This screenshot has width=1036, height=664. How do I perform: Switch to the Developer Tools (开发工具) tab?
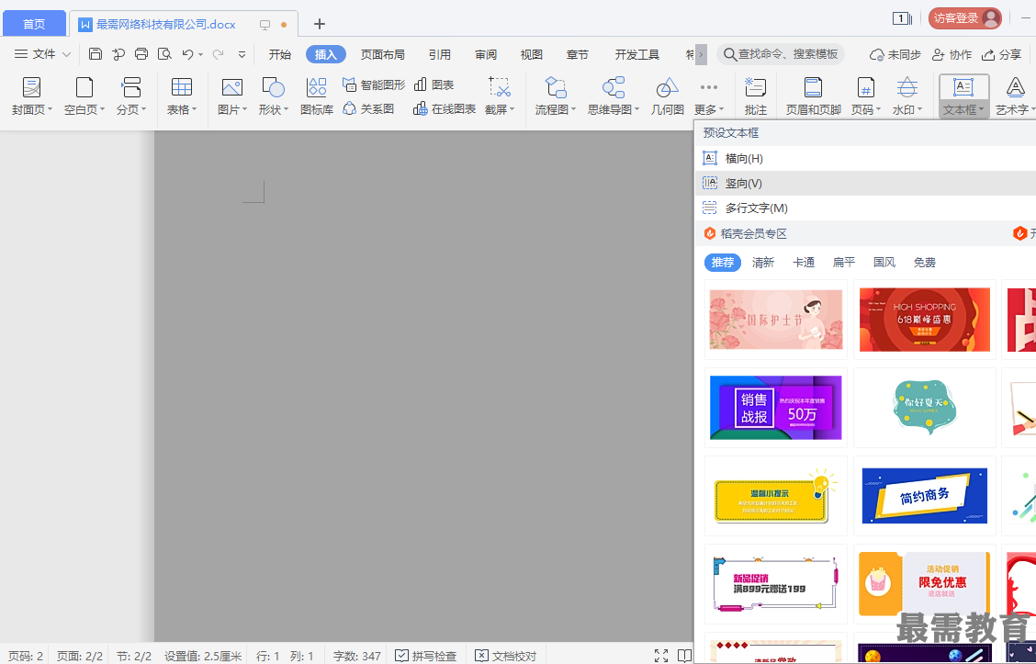(636, 54)
